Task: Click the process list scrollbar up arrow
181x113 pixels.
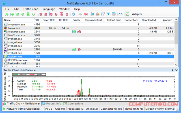Action: tap(176, 19)
